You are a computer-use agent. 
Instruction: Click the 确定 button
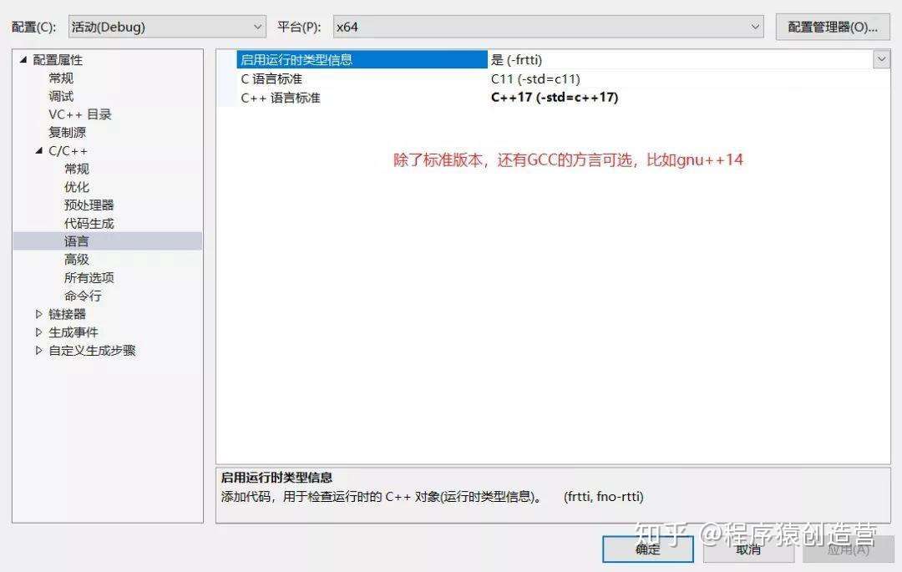tap(648, 549)
